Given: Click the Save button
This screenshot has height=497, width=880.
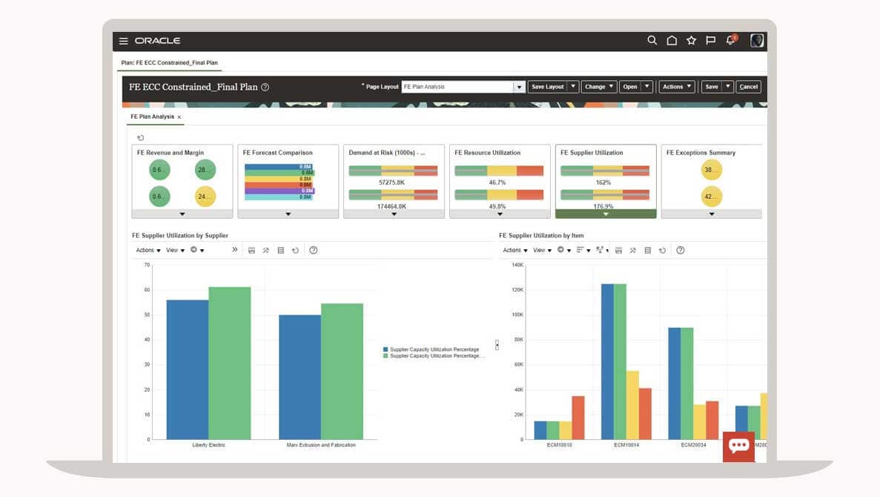Looking at the screenshot, I should pyautogui.click(x=712, y=87).
